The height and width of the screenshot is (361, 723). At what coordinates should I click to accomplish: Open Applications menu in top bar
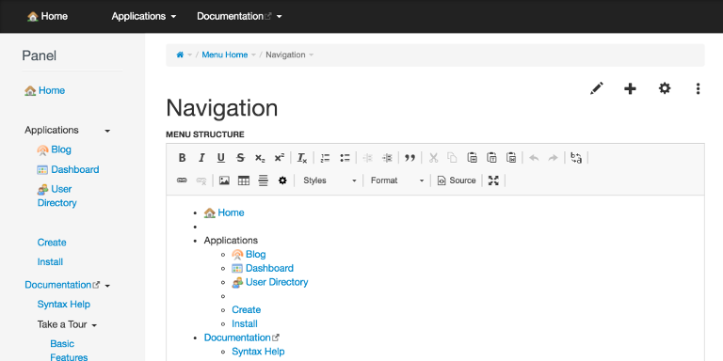coord(144,16)
